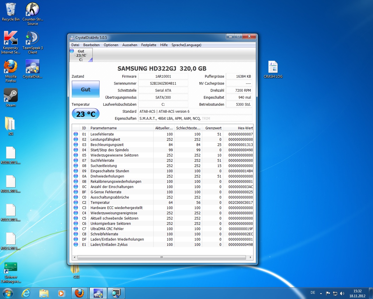Screen dimensions: 373x299
Task: Click the 23 °C temperature button
Action: [86, 114]
